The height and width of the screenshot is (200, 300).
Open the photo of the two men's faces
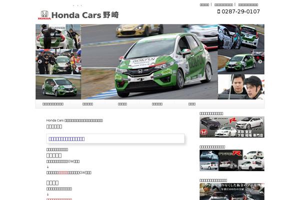pyautogui.click(x=241, y=87)
